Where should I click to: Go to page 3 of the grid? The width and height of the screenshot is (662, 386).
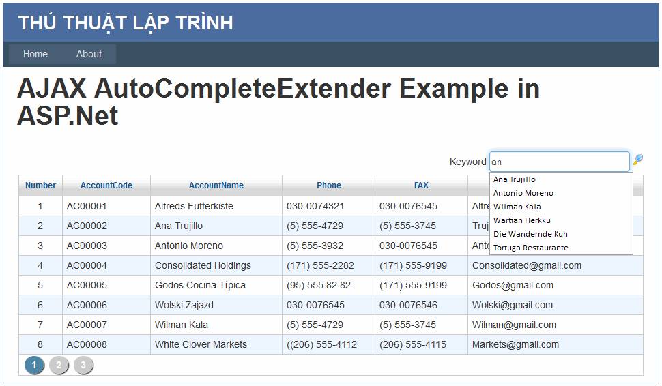click(83, 365)
